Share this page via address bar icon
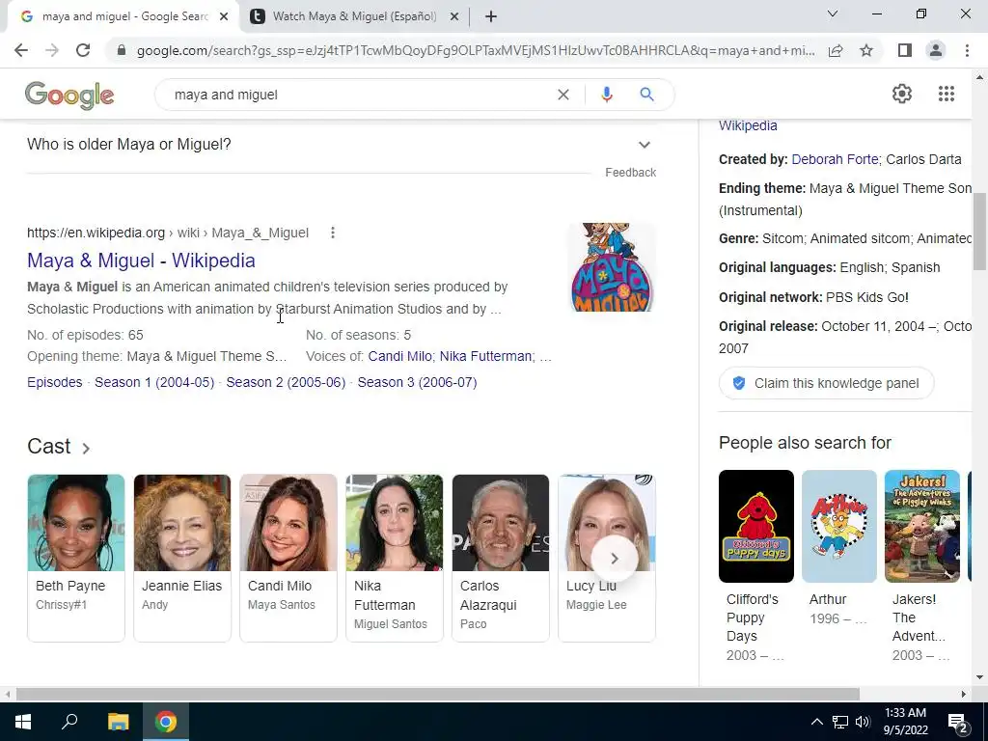Viewport: 988px width, 741px height. (836, 50)
